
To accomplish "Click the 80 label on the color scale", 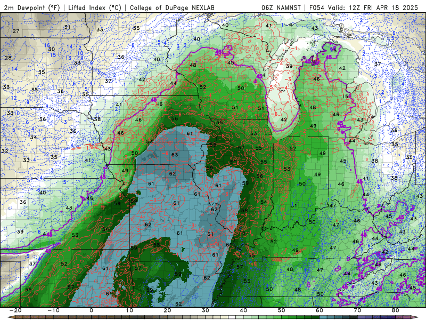I will point(396,310).
